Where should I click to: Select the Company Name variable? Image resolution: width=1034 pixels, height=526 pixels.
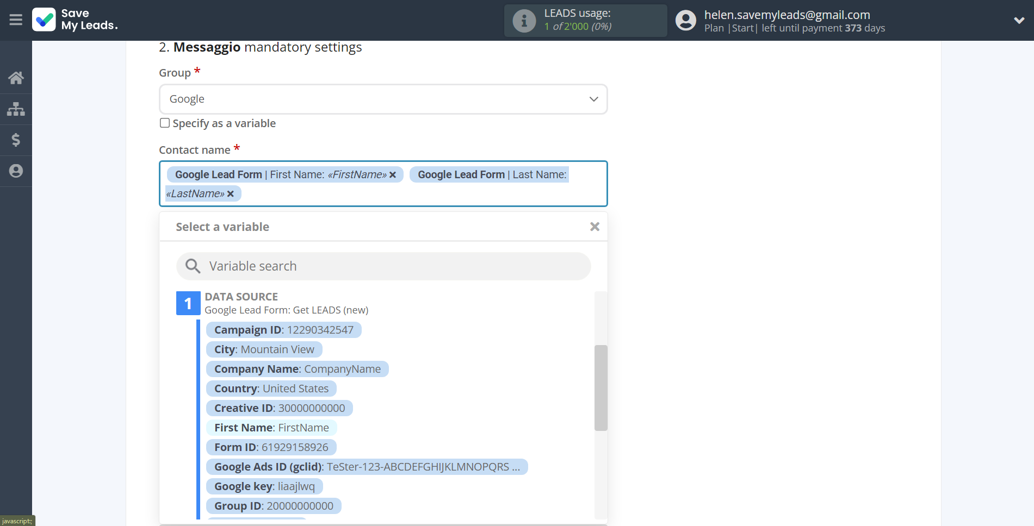(298, 369)
